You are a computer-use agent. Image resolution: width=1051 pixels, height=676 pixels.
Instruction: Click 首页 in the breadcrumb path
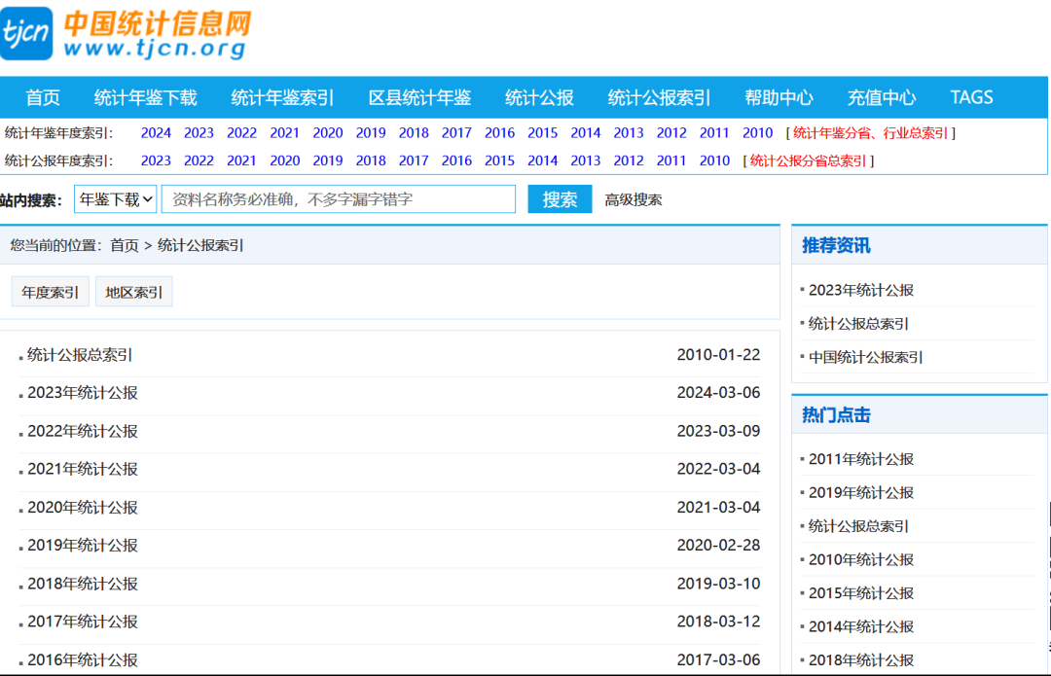[125, 245]
